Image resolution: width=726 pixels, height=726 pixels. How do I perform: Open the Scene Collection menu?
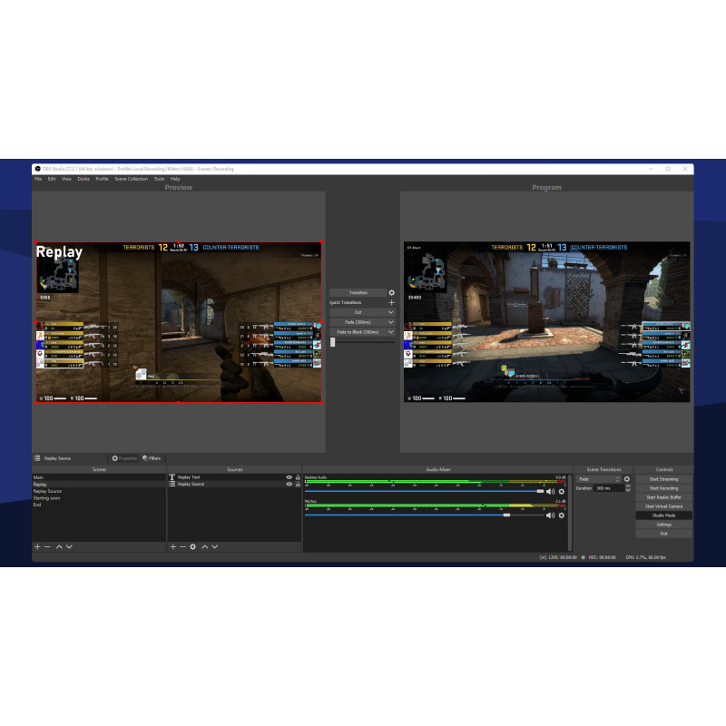(x=132, y=179)
